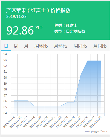
Task: Click the x-axis label 2019/11/26
Action: pyautogui.click(x=82, y=122)
